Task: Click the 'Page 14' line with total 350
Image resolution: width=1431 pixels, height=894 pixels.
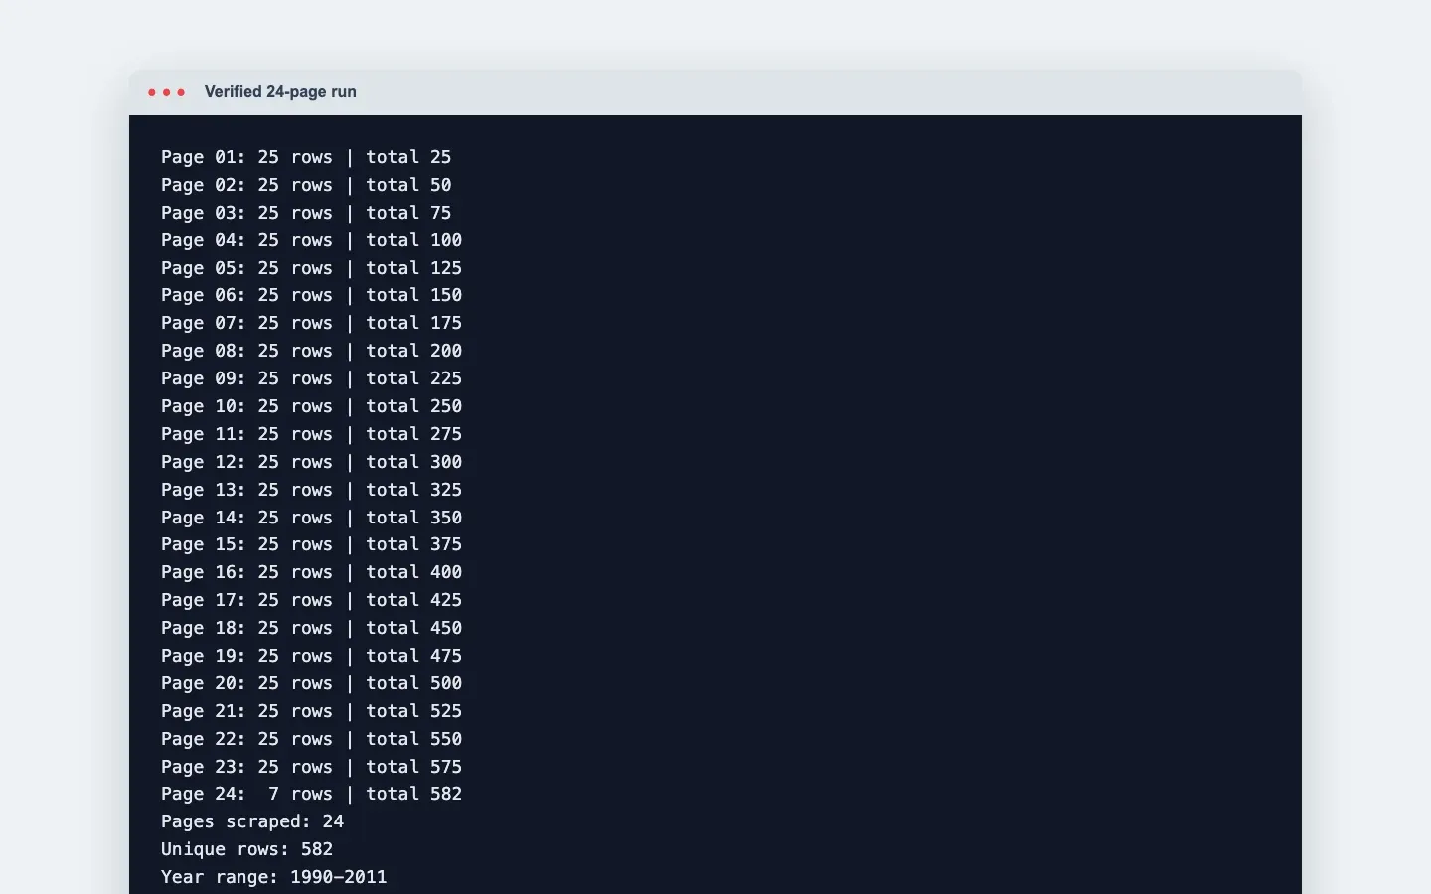Action: [312, 518]
